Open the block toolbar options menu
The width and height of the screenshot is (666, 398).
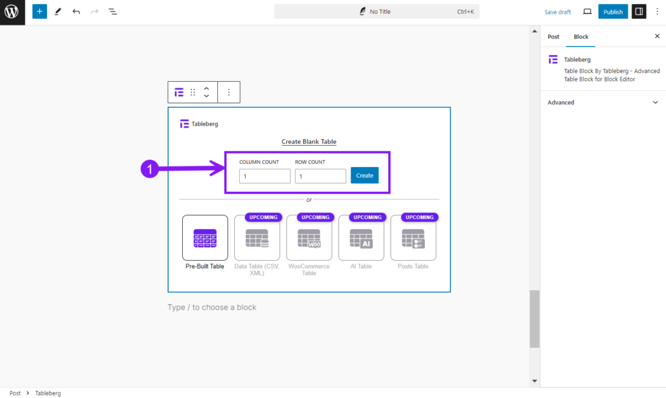(228, 92)
